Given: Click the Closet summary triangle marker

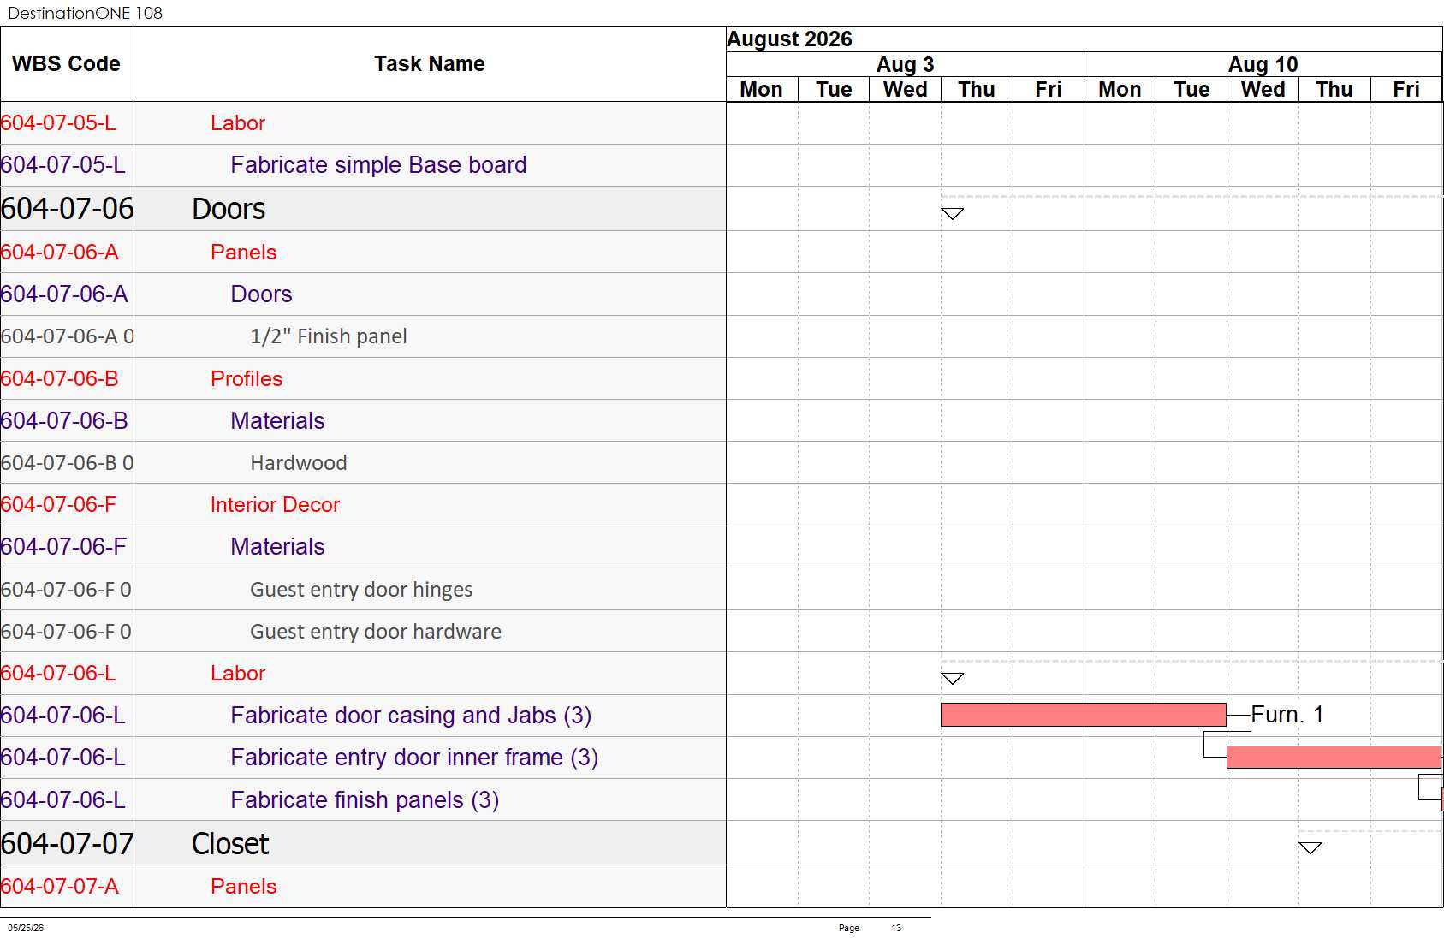Looking at the screenshot, I should [x=1310, y=848].
